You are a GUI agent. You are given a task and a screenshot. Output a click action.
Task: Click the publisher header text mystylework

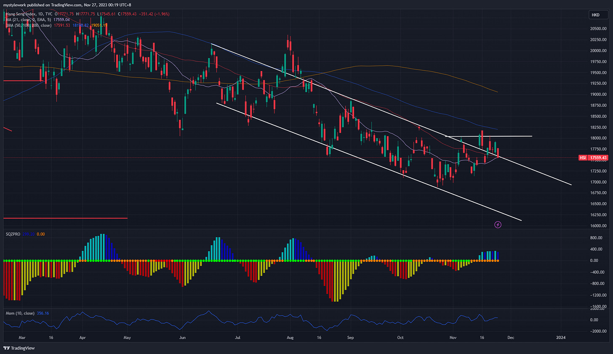coord(15,5)
